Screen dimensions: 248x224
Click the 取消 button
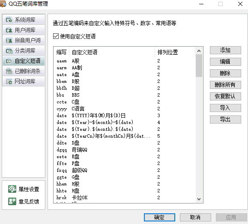pyautogui.click(x=195, y=217)
